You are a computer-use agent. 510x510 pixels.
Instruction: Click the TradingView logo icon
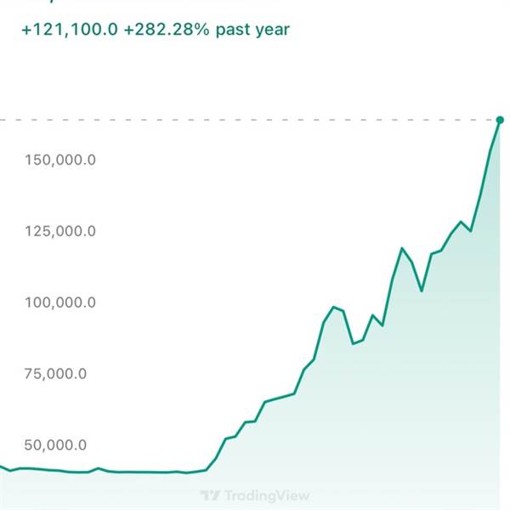pyautogui.click(x=211, y=496)
